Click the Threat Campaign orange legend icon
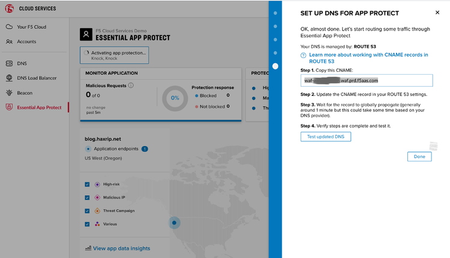450x258 pixels. point(97,211)
